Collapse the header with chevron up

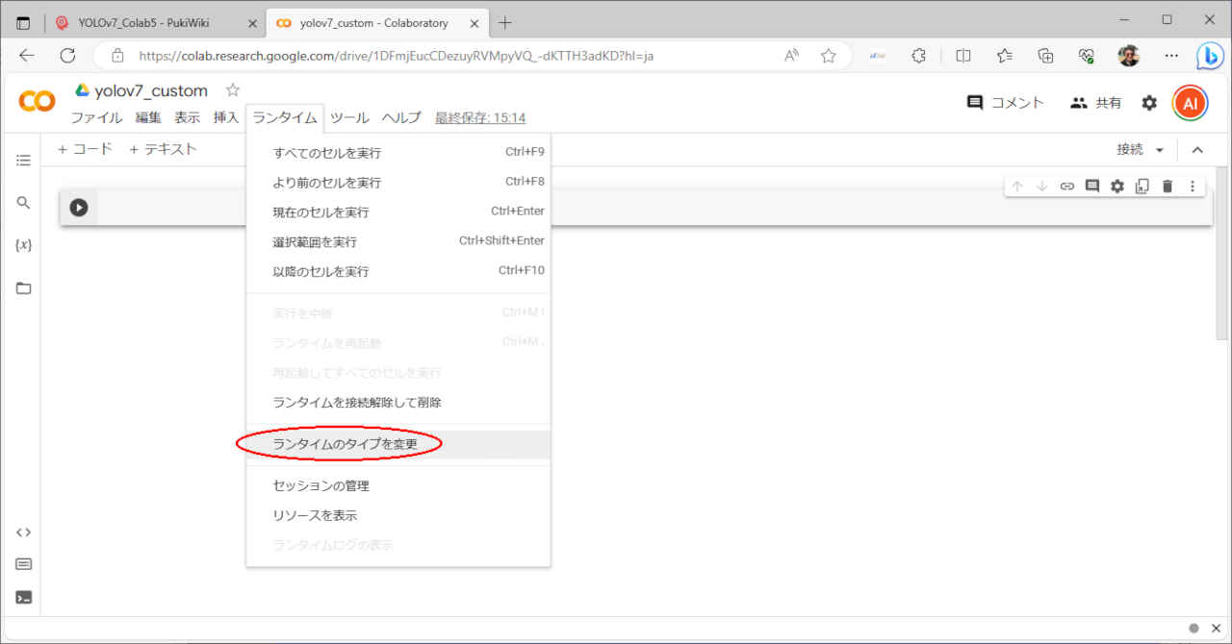[1197, 150]
